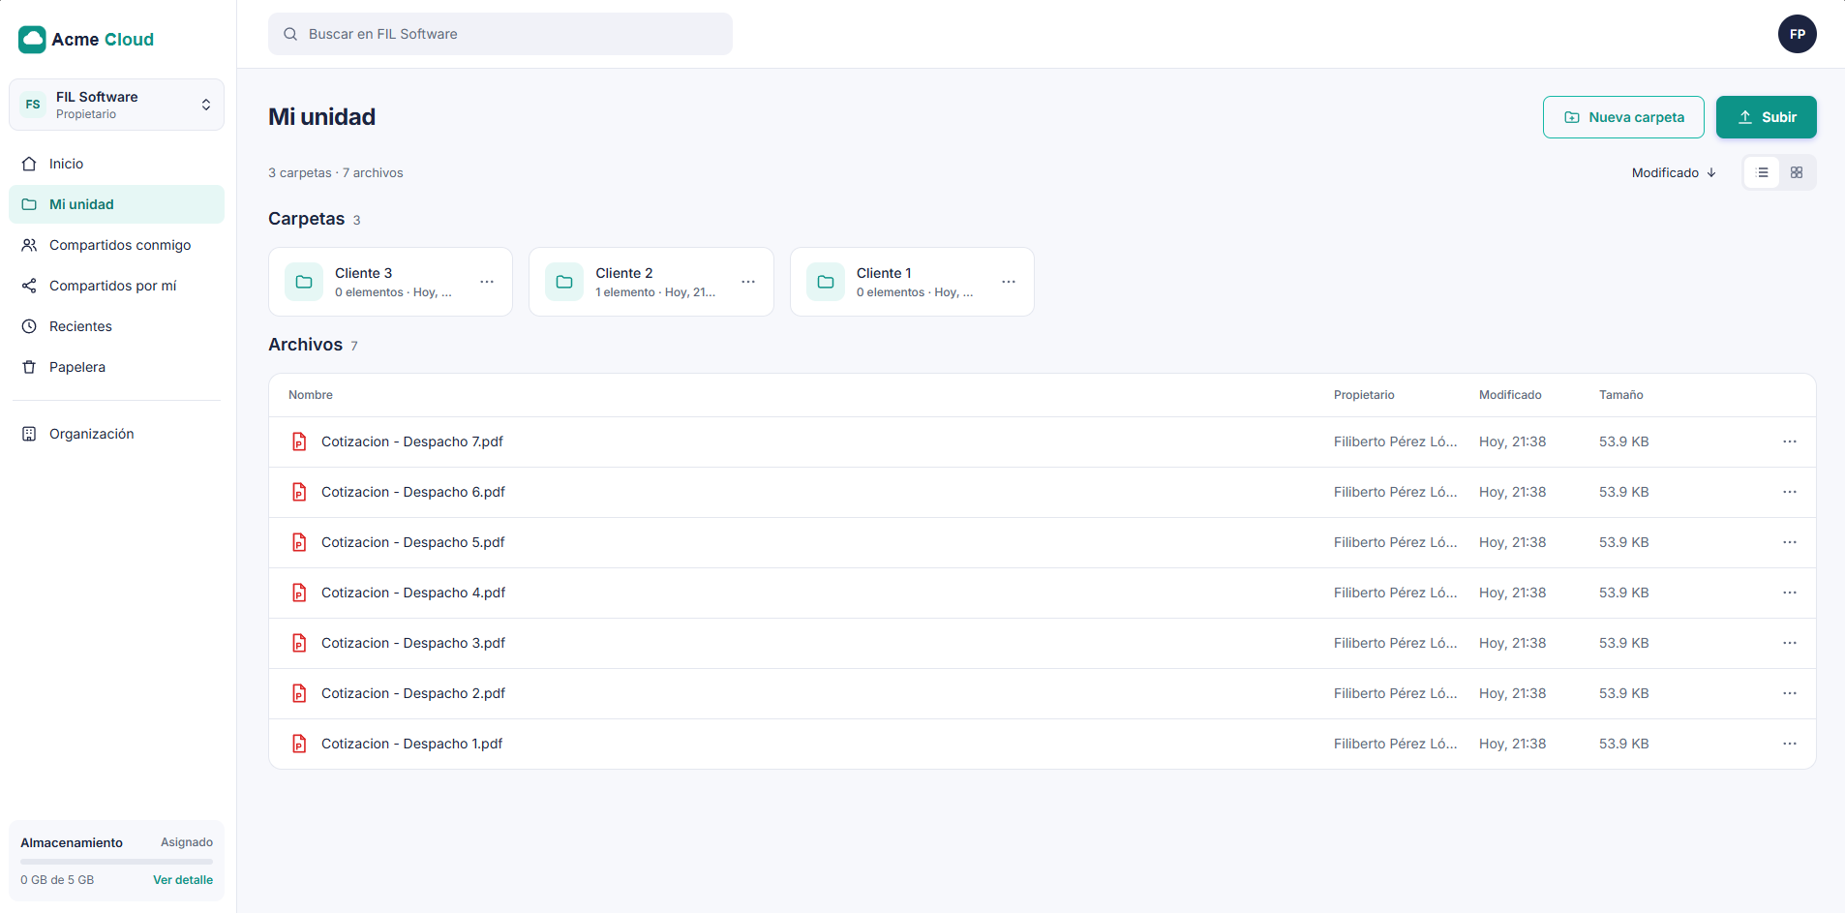Click the Nueva carpeta button
1845x913 pixels.
pos(1623,117)
